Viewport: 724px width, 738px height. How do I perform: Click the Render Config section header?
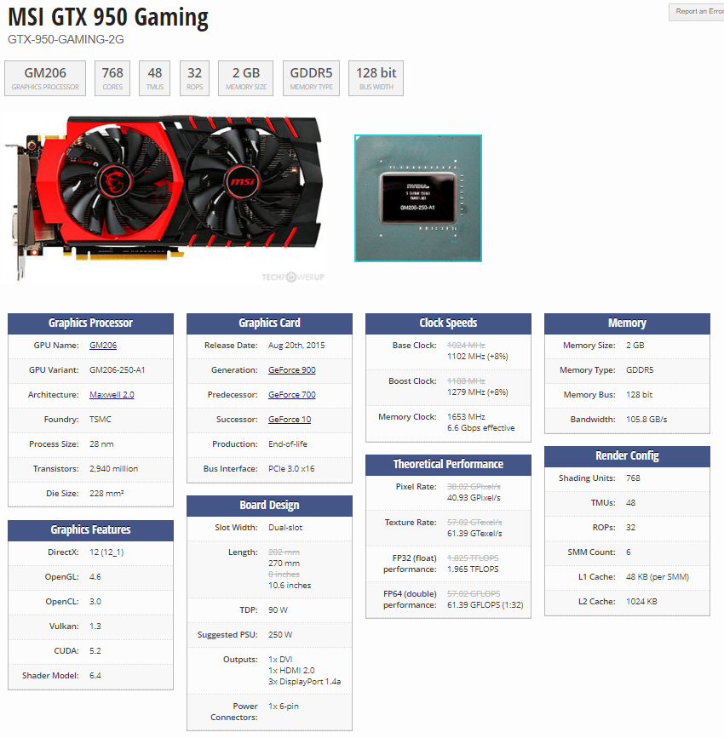click(x=627, y=456)
